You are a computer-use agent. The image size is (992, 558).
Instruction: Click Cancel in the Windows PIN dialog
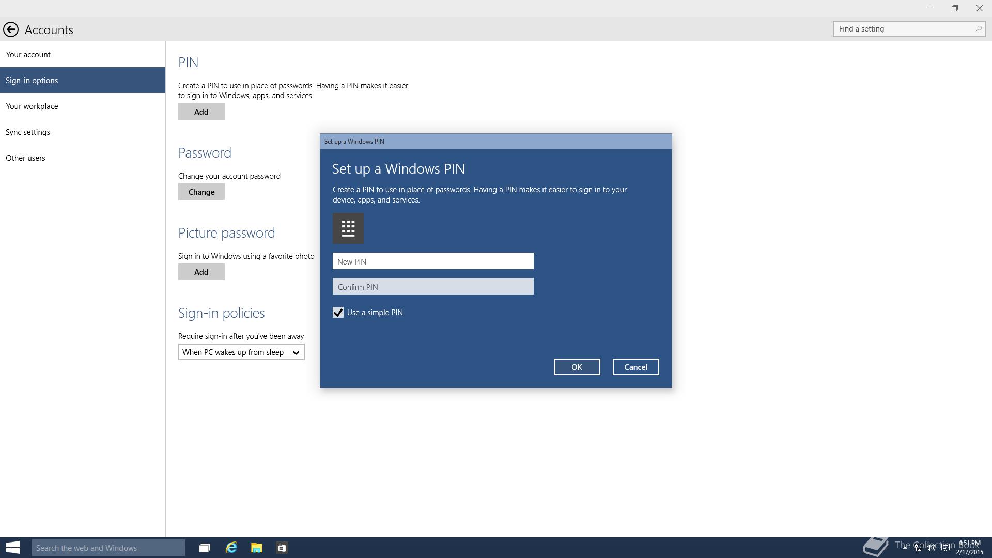point(636,367)
